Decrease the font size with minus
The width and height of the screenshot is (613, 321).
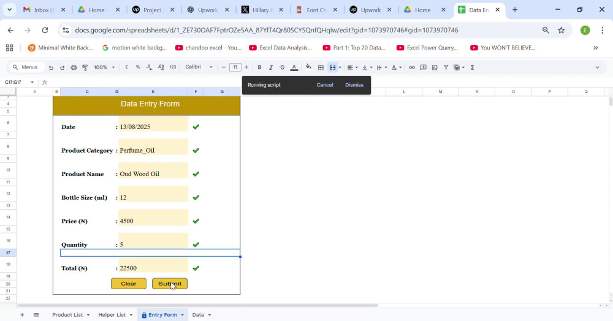(x=224, y=67)
